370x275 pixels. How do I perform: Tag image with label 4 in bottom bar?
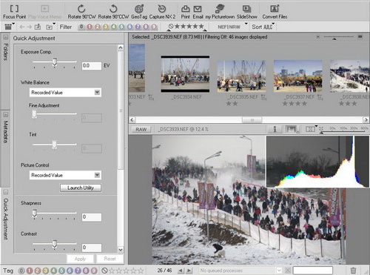[54, 271]
